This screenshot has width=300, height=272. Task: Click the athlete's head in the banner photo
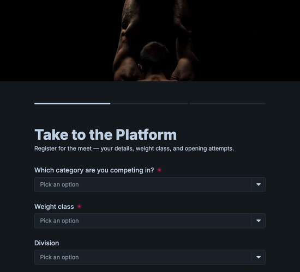pos(154,57)
